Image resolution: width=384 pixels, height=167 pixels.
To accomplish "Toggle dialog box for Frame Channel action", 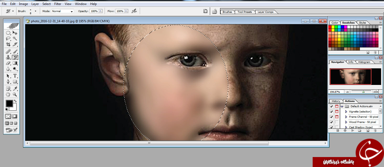I will pyautogui.click(x=337, y=117).
